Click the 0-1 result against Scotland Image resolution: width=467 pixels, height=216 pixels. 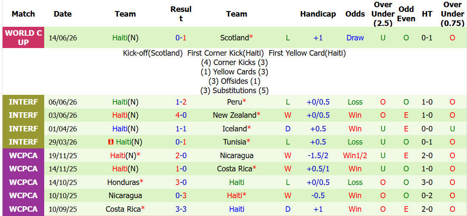pyautogui.click(x=181, y=38)
